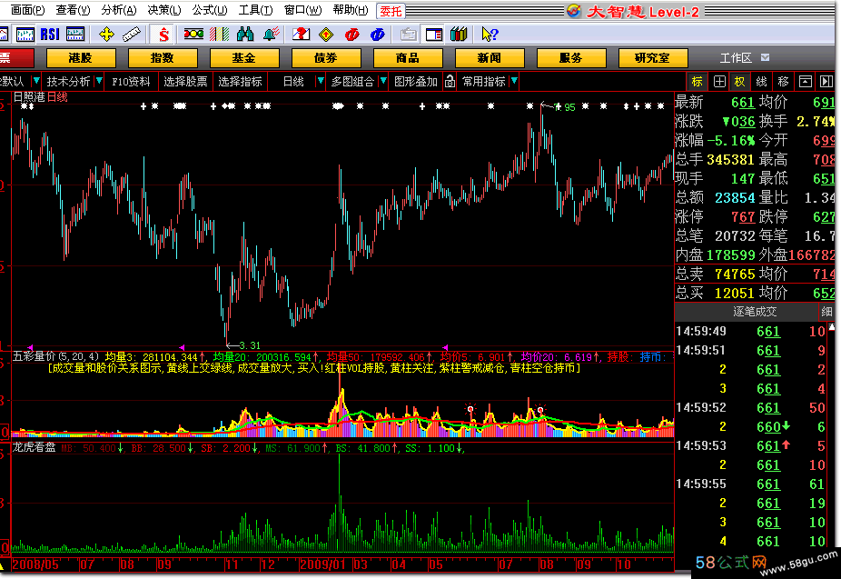Open the 决策(L) menu
The image size is (841, 579).
pyautogui.click(x=164, y=10)
